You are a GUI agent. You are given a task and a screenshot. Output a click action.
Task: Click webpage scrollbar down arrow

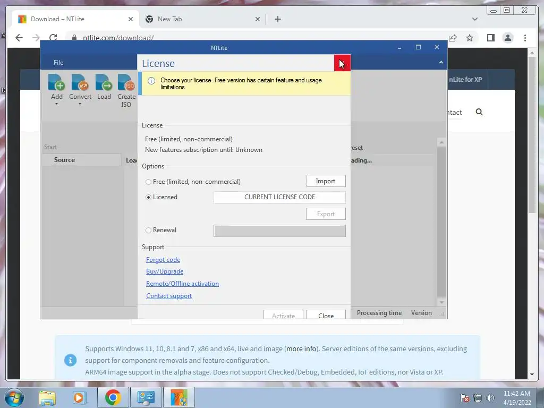532,375
